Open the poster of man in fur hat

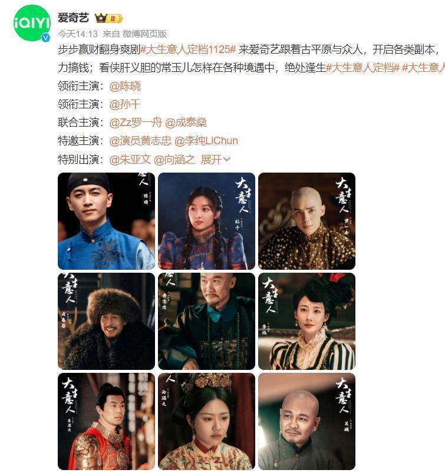click(106, 321)
